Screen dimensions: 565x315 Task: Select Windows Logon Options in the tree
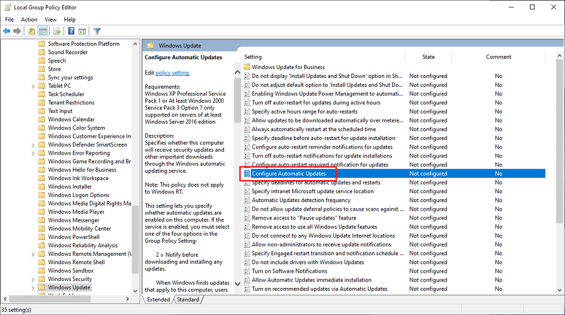[79, 195]
